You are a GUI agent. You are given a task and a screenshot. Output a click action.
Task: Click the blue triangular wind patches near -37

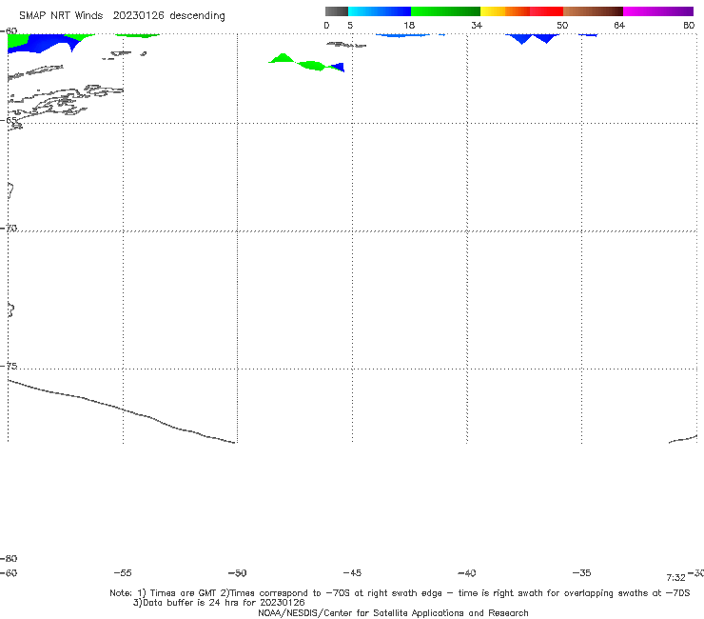coord(533,39)
